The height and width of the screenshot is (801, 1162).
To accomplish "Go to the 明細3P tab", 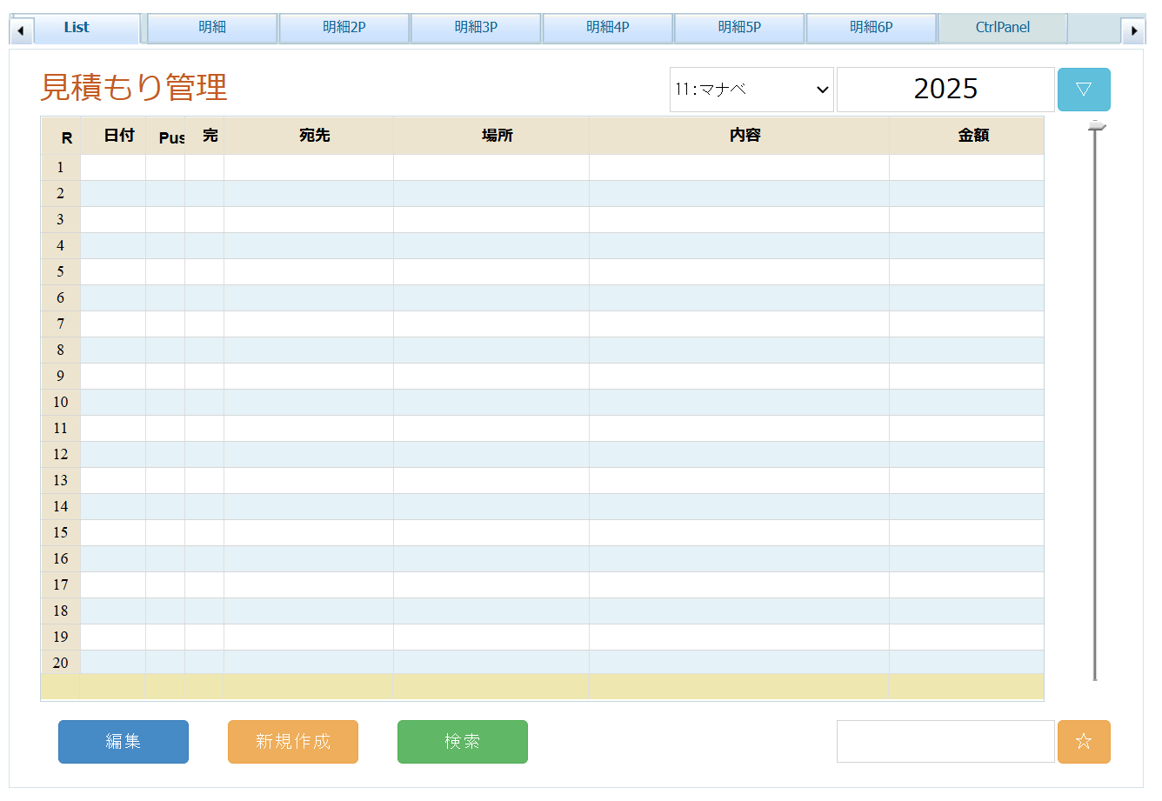I will click(476, 28).
